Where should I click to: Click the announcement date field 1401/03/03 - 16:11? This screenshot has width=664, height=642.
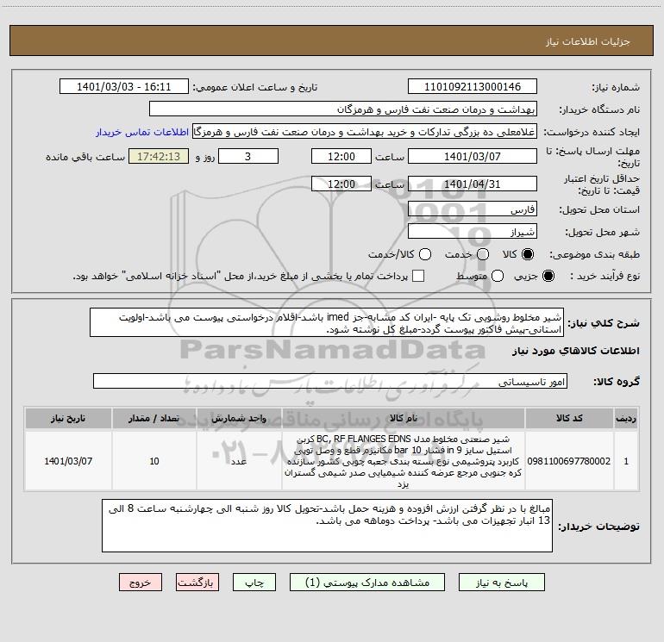pos(124,87)
